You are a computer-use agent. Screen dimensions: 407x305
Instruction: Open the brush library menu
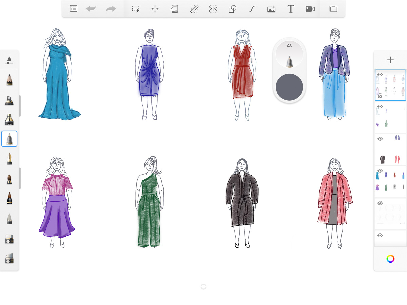[9, 60]
